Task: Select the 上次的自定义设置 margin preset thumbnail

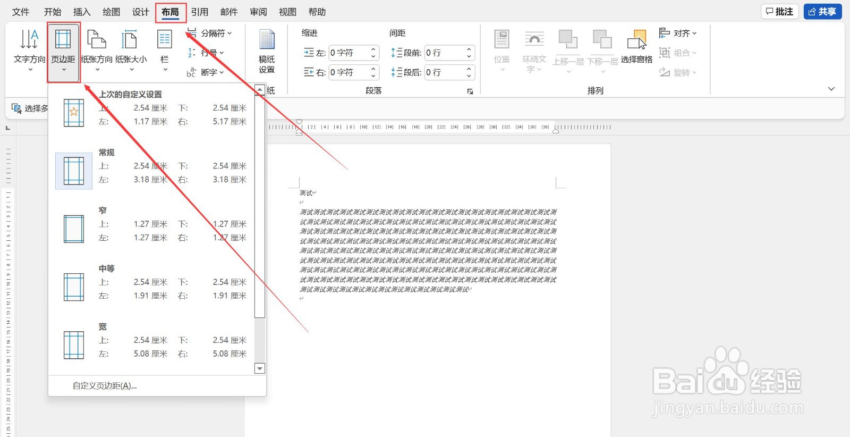Action: coord(74,113)
